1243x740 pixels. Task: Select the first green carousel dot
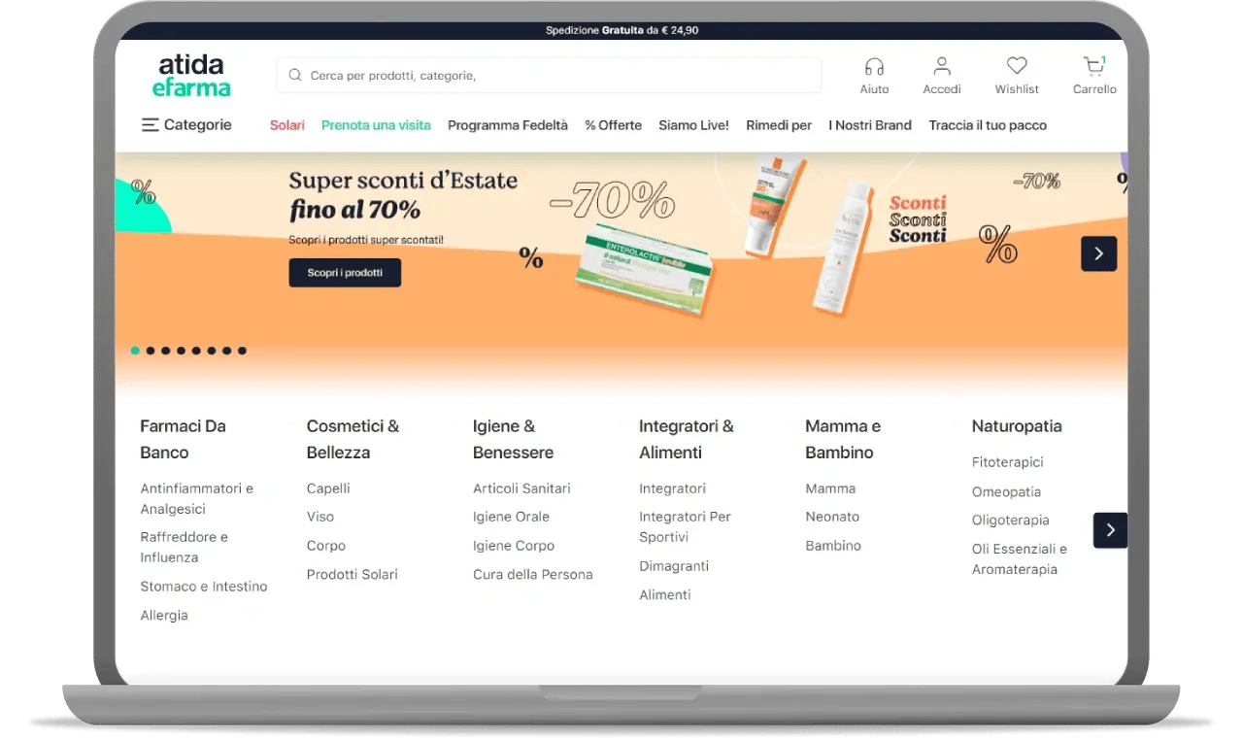click(x=135, y=351)
